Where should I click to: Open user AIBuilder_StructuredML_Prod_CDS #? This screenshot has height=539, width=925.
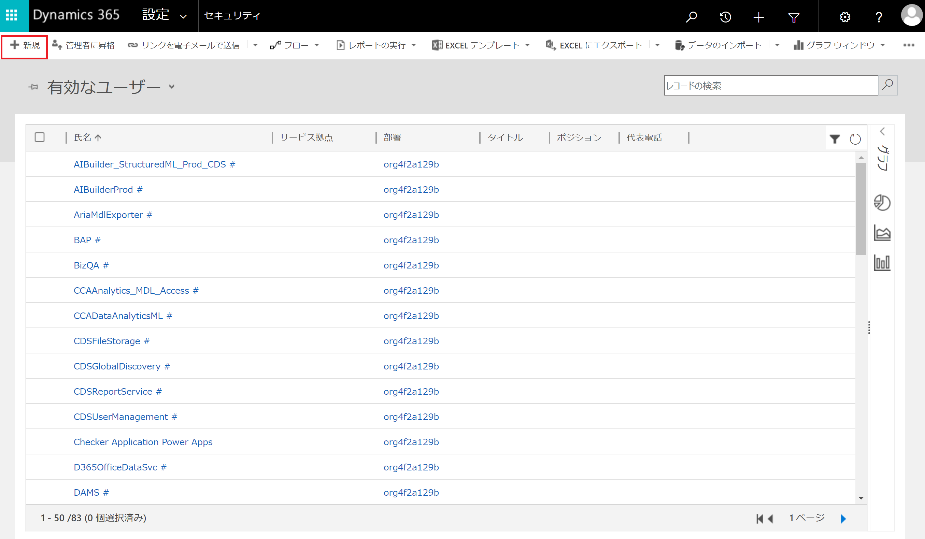click(x=155, y=164)
